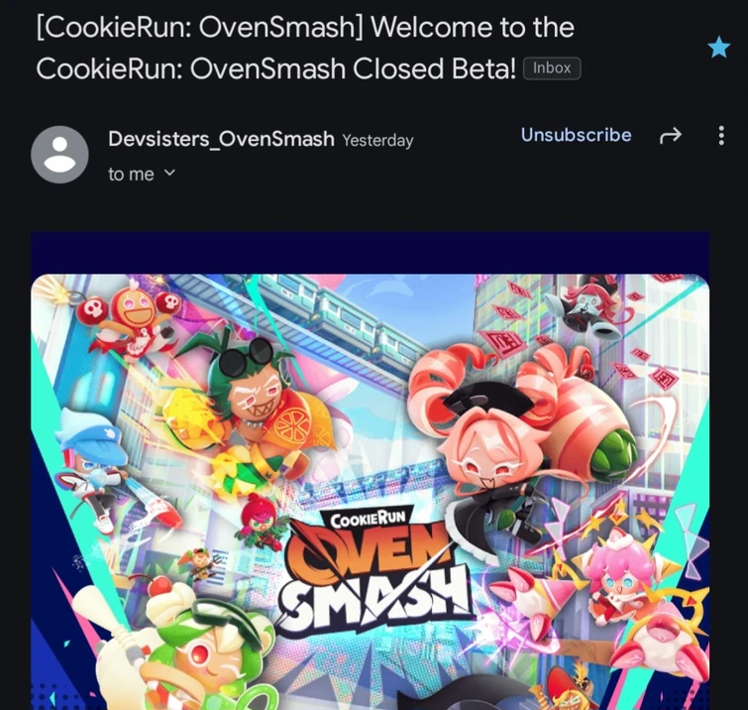
Task: Open the CookieRun OvenSmash logo in banner
Action: (x=373, y=568)
